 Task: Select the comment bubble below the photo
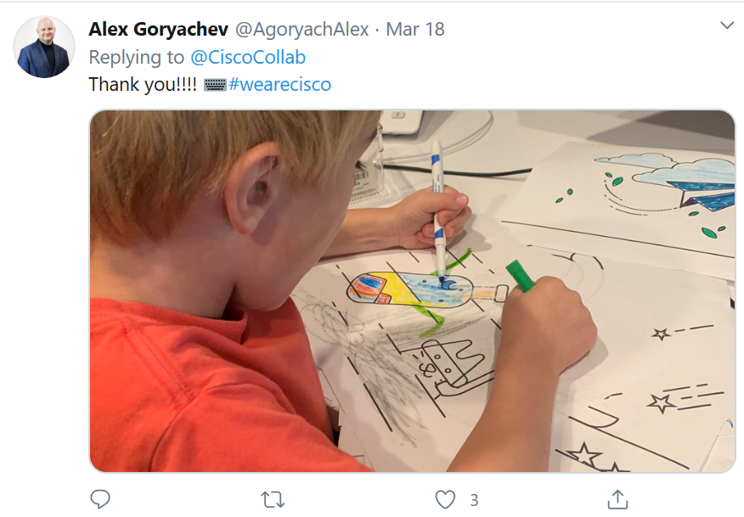(100, 500)
